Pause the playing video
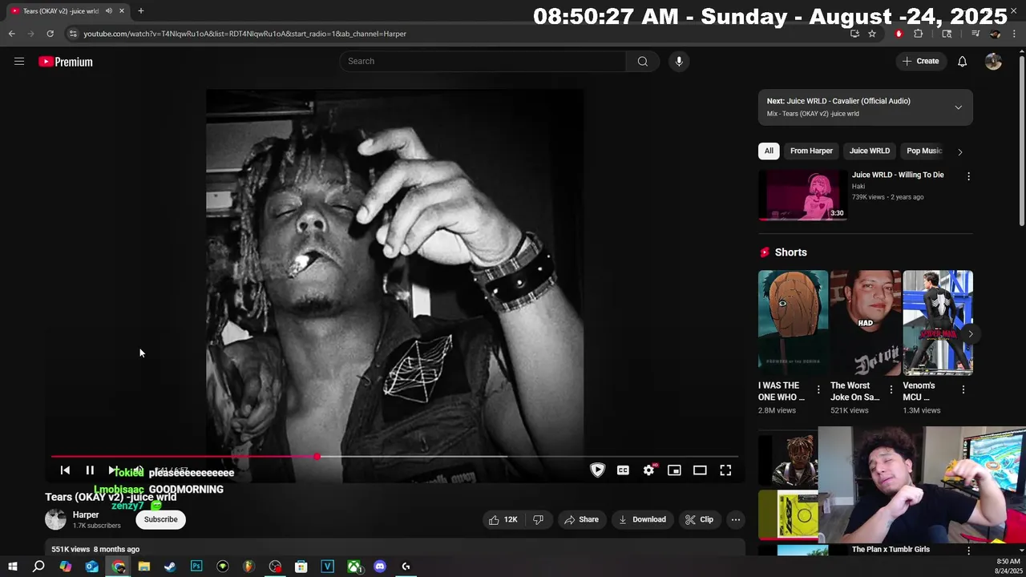The image size is (1026, 577). tap(90, 470)
